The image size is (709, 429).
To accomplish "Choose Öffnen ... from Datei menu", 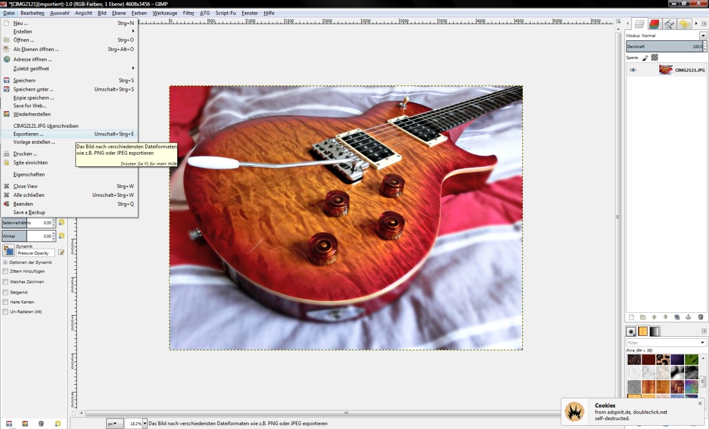I will pyautogui.click(x=69, y=40).
